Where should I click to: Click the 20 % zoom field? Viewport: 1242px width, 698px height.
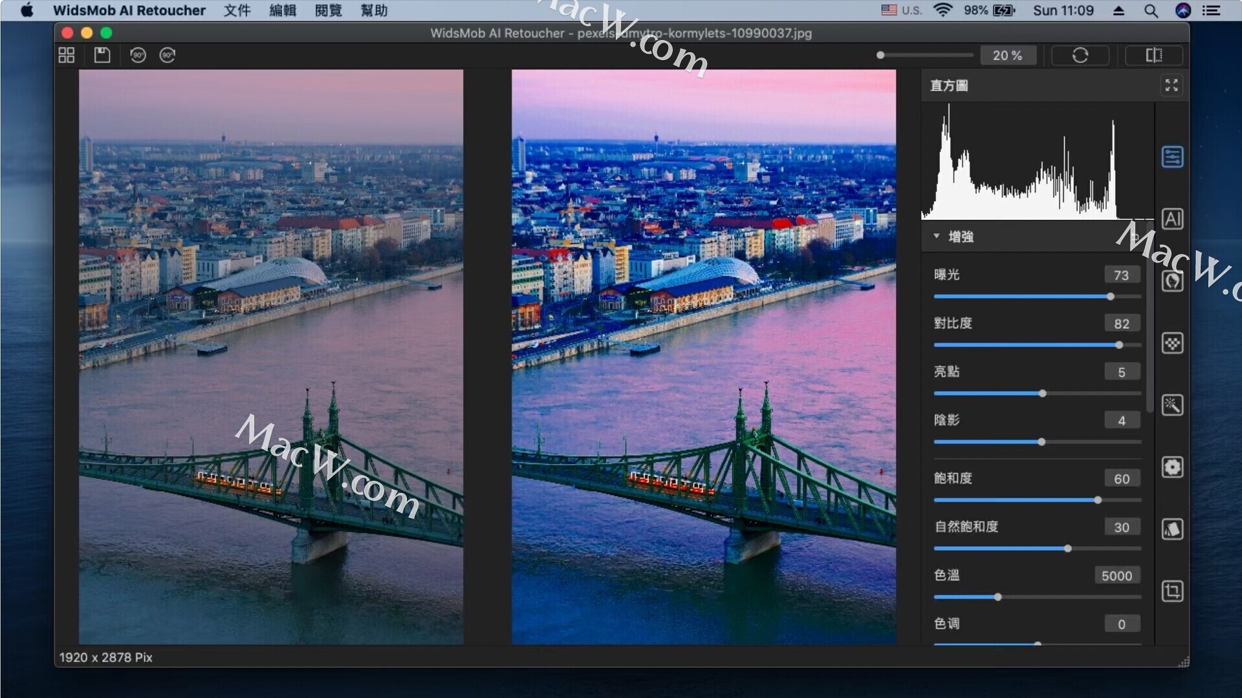[x=1008, y=56]
